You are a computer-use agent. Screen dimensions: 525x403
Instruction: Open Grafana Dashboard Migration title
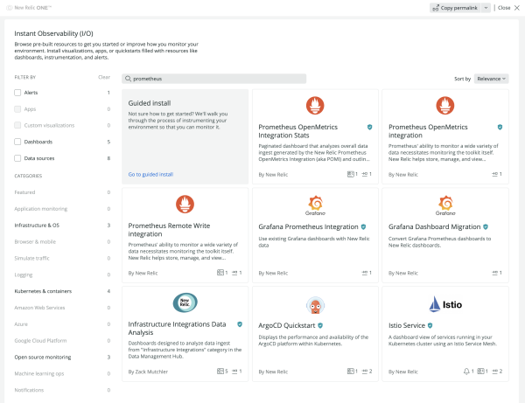[434, 226]
